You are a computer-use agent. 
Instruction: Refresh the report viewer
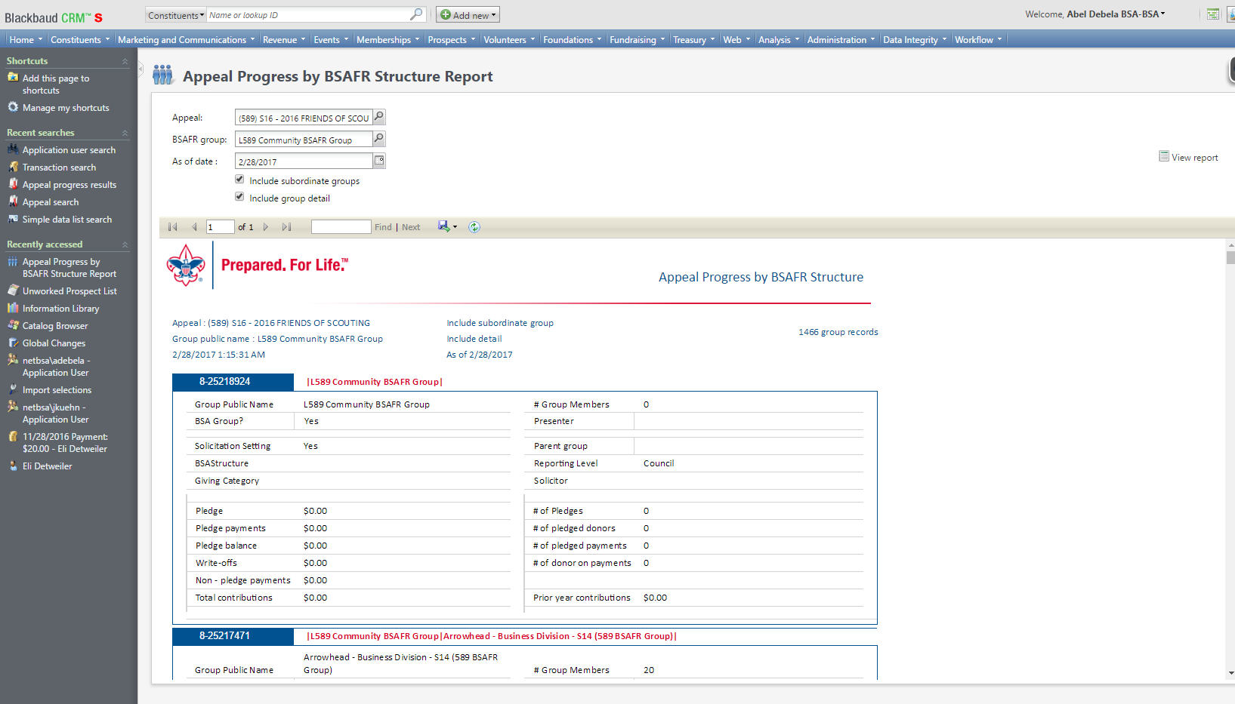[474, 227]
